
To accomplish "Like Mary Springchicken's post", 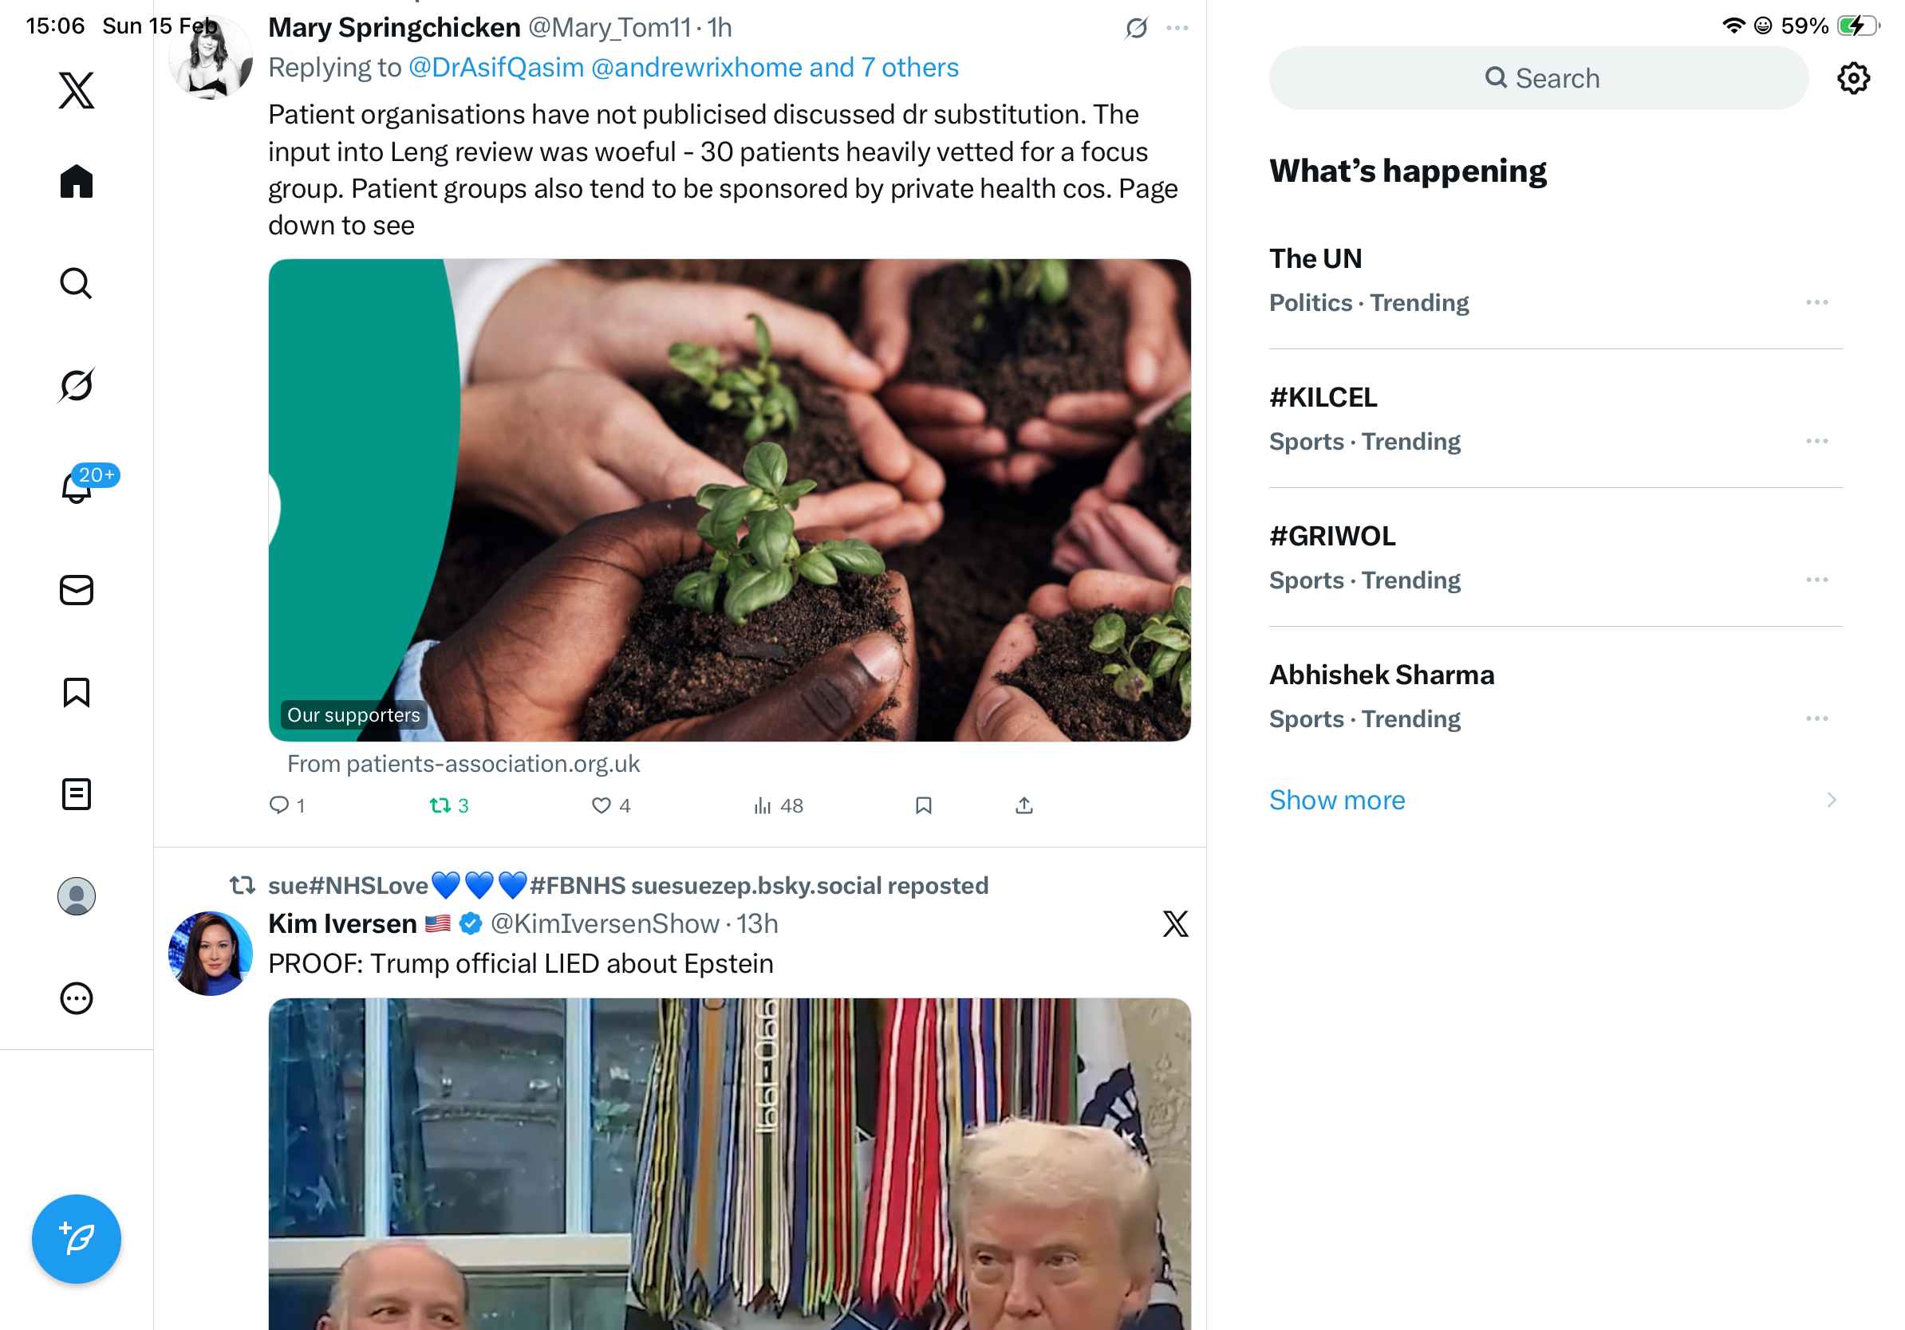I will pyautogui.click(x=612, y=805).
